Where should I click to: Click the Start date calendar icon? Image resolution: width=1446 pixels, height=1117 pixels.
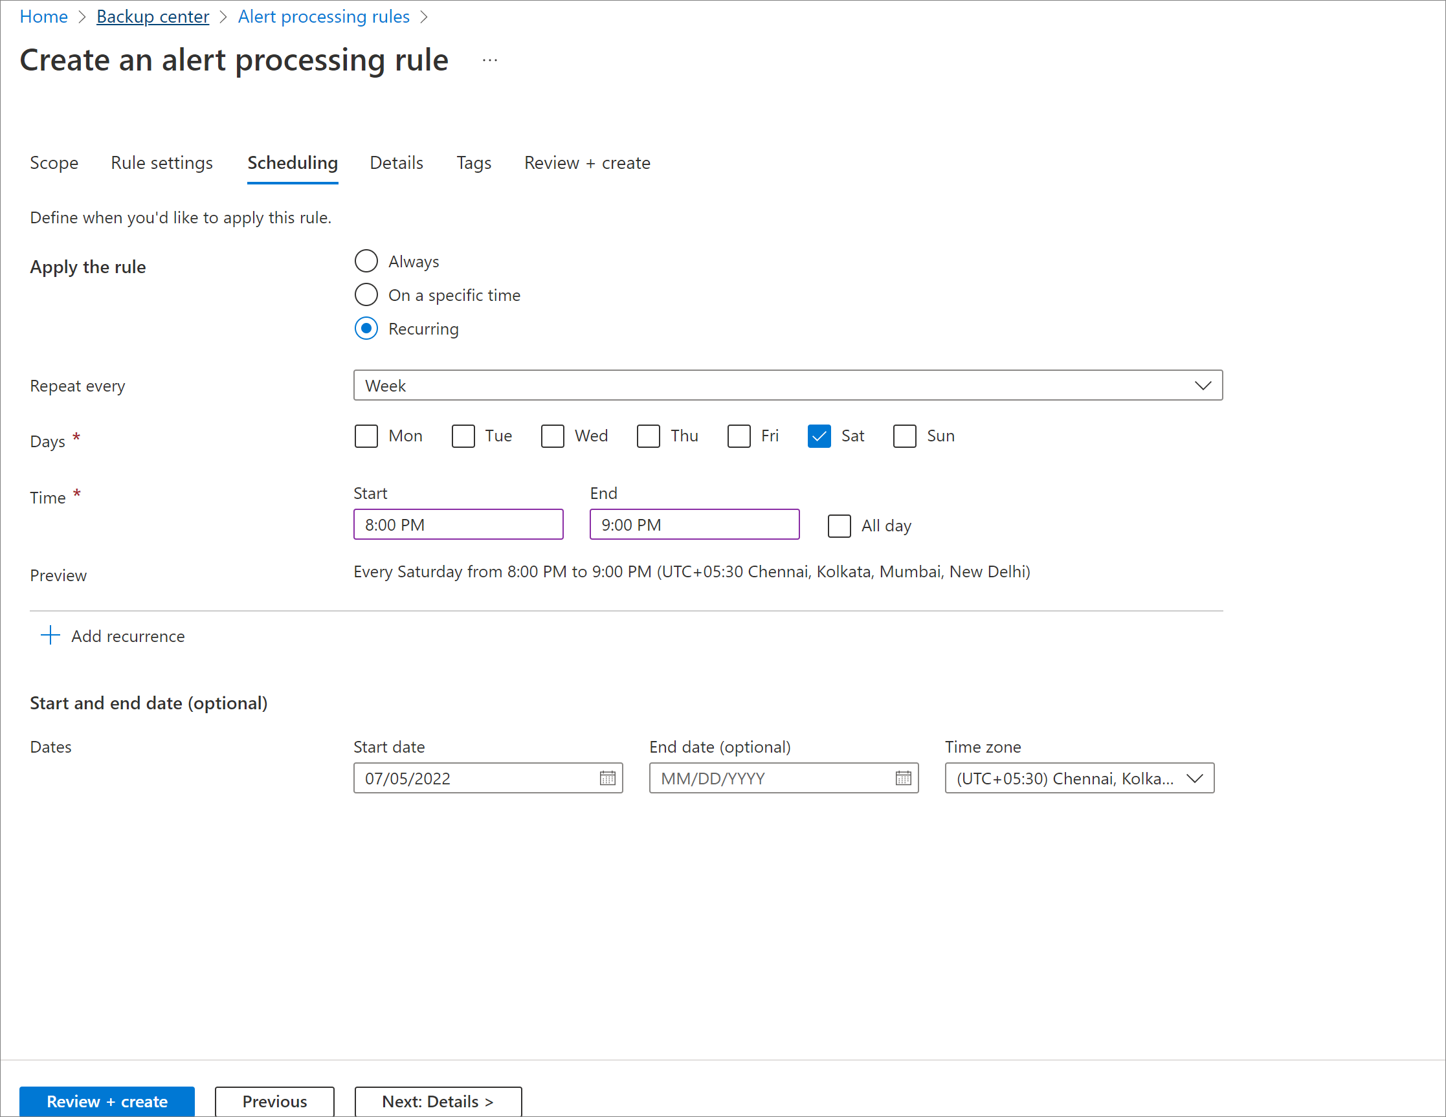pyautogui.click(x=608, y=777)
